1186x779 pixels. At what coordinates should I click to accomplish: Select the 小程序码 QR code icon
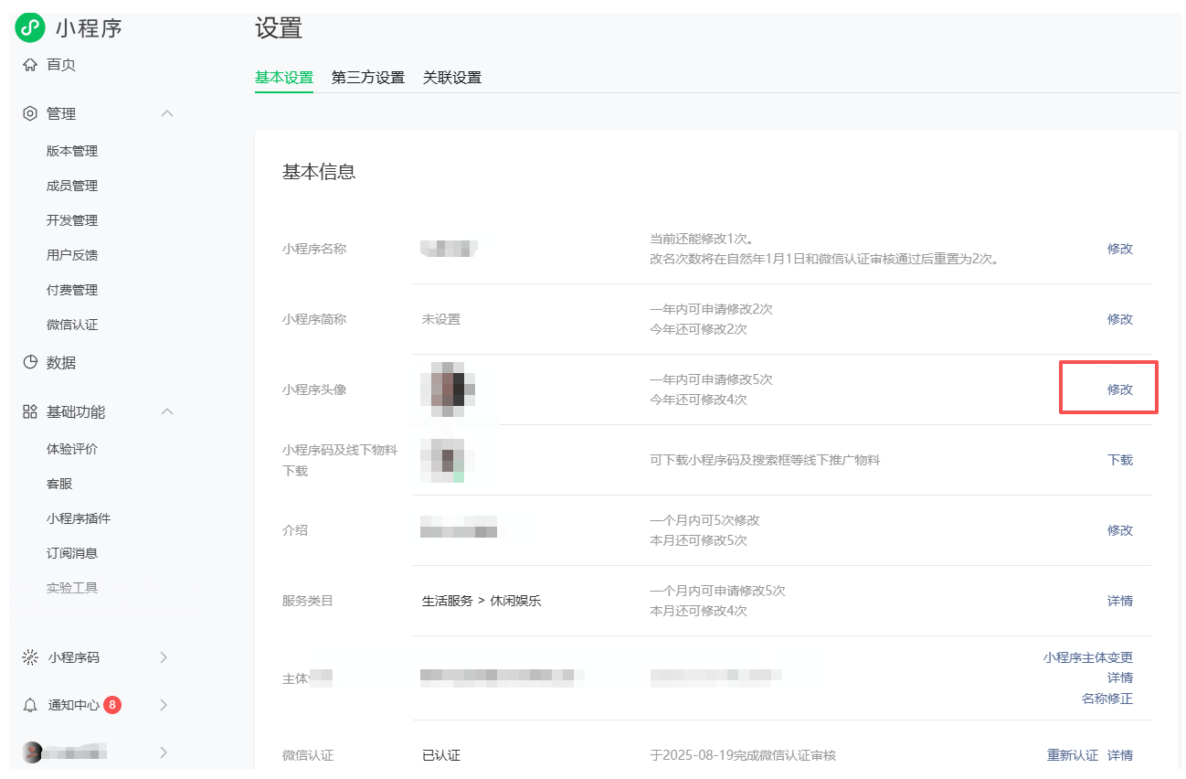coord(30,656)
